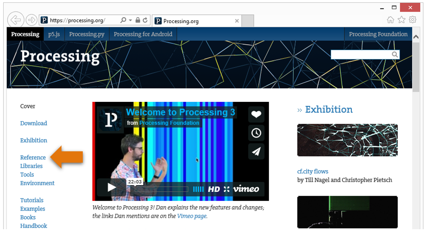The width and height of the screenshot is (427, 234).
Task: Open the Vimeo page link
Action: pyautogui.click(x=192, y=216)
